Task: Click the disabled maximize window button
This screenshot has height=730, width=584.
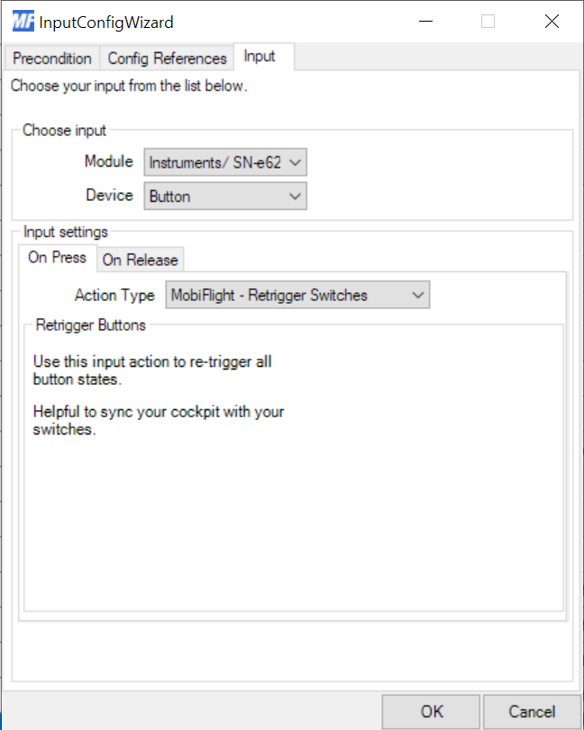Action: point(488,22)
